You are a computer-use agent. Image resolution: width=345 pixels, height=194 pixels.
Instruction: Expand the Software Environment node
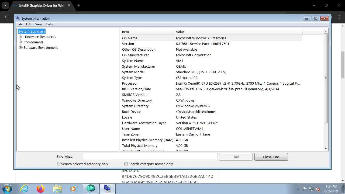pyautogui.click(x=20, y=47)
